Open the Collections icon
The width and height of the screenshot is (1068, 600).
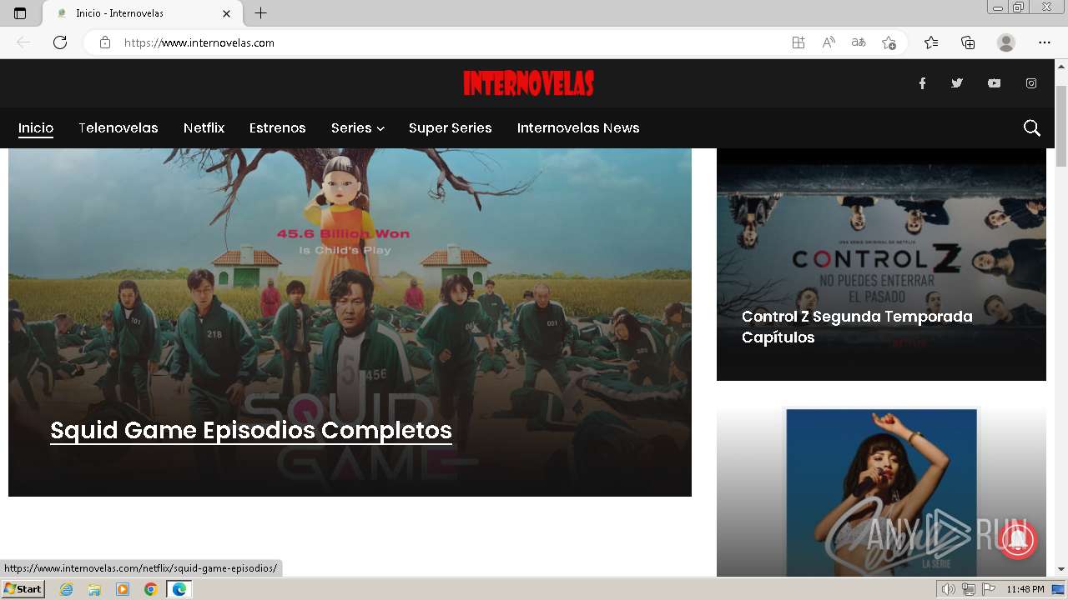[968, 42]
